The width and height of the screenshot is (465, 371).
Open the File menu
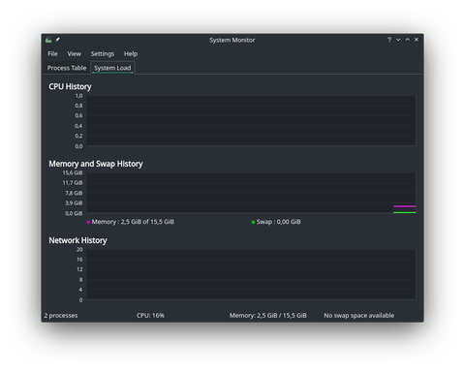point(52,54)
